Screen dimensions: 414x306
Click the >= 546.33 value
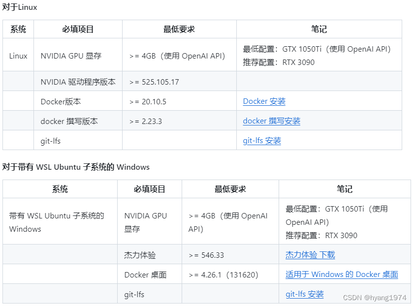[206, 255]
